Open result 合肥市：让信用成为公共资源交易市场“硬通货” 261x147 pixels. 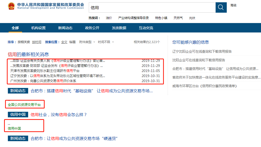(x=74, y=139)
